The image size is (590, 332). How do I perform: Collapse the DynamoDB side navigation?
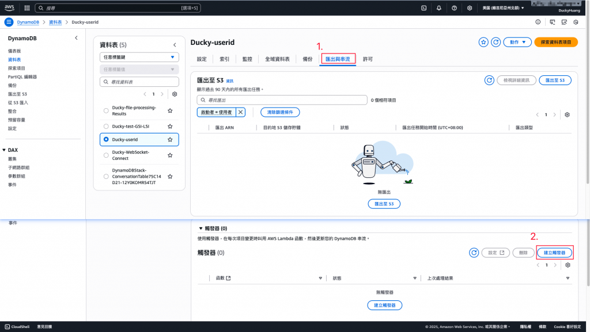pos(76,38)
